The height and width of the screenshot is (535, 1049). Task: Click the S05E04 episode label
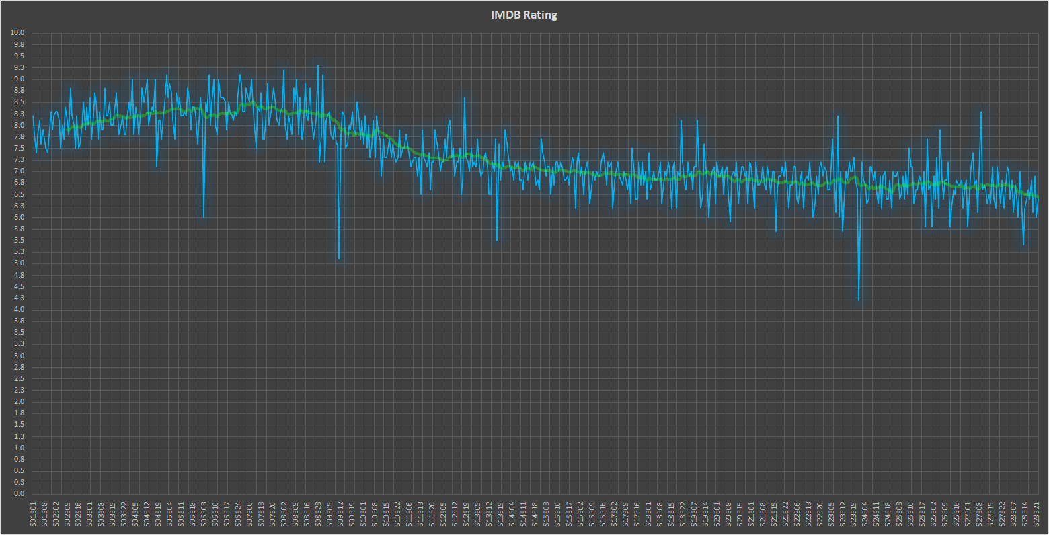pos(169,514)
